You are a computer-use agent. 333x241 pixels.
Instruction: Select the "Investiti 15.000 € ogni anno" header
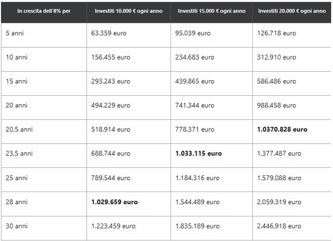pos(211,11)
